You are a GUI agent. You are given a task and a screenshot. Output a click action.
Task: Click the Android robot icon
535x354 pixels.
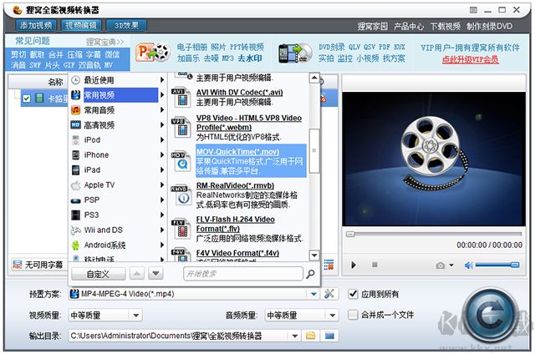tap(76, 245)
